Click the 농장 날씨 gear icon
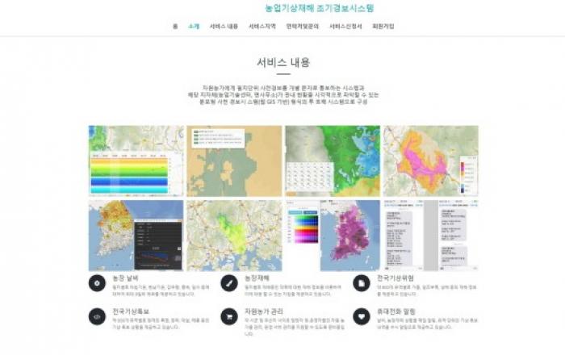 [x=98, y=284]
